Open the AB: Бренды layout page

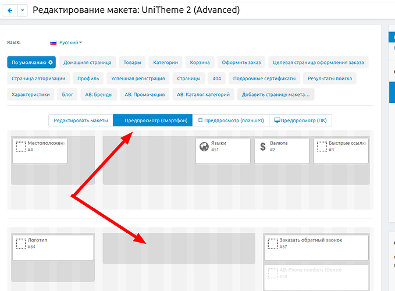(99, 94)
